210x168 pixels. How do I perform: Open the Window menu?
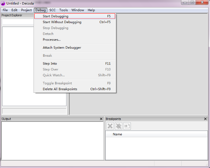tap(78, 10)
